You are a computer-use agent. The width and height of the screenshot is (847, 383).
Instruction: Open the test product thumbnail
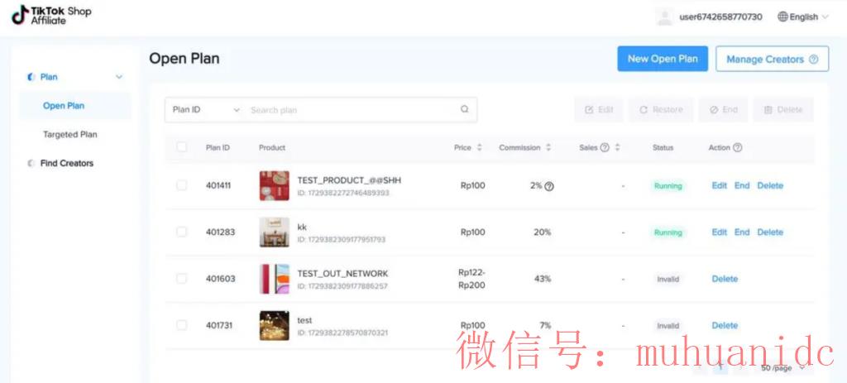[275, 325]
